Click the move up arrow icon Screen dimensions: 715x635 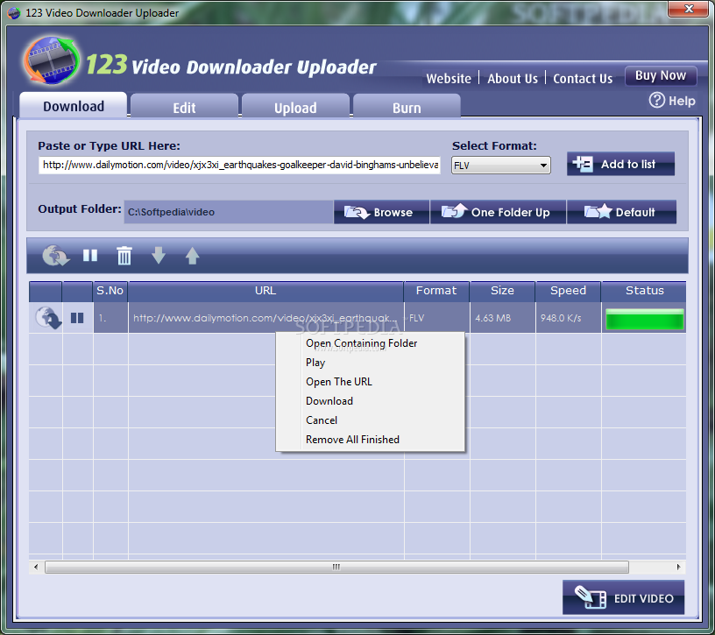coord(193,255)
